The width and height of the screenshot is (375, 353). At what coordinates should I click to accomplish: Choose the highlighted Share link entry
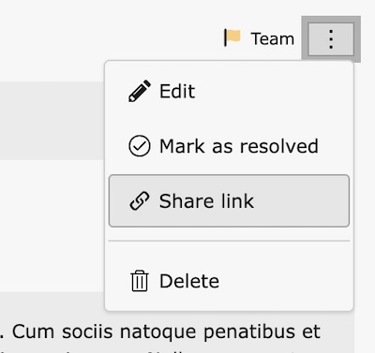click(229, 200)
